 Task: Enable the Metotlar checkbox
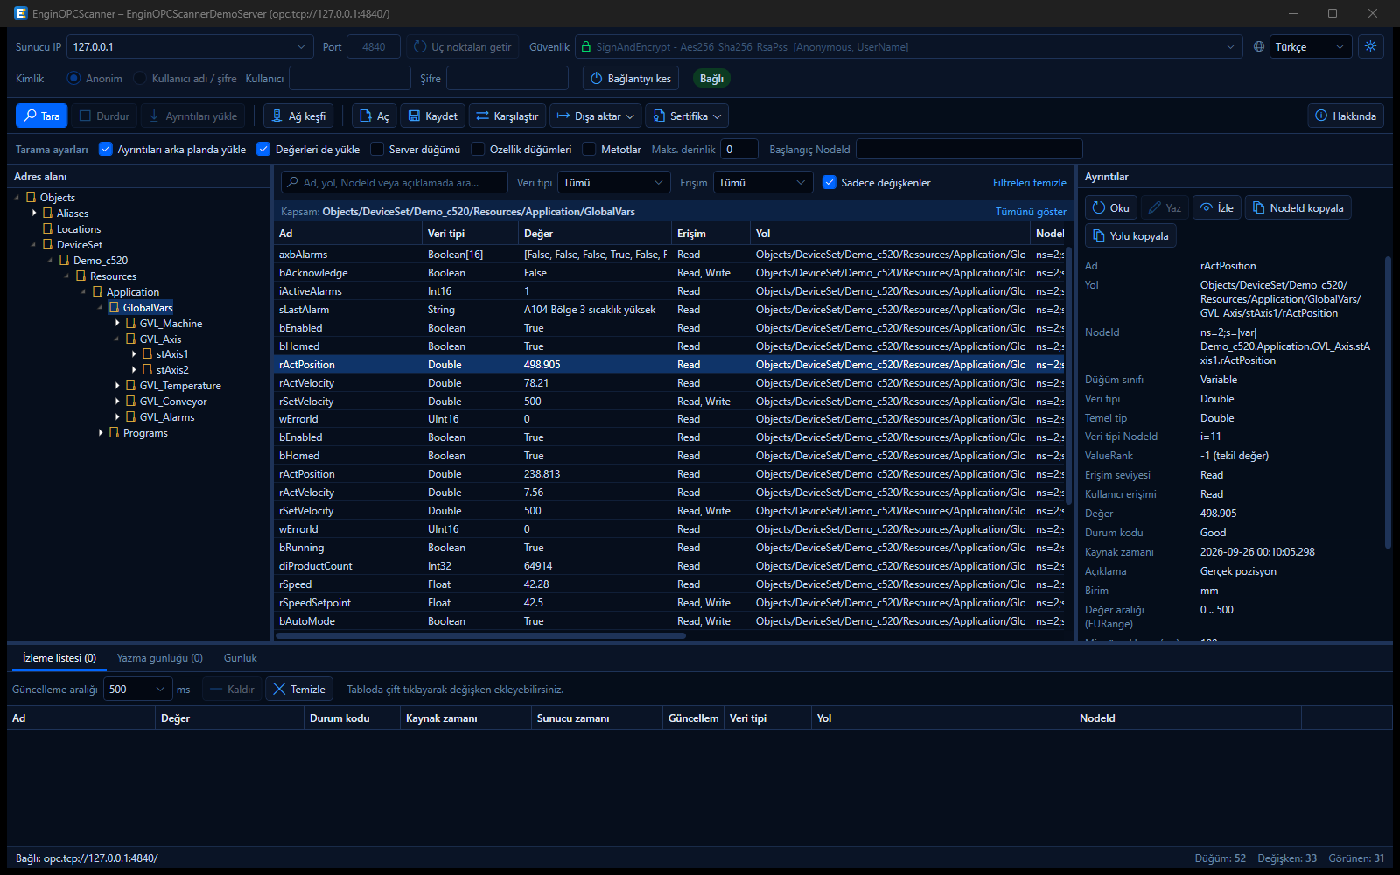[x=589, y=149]
